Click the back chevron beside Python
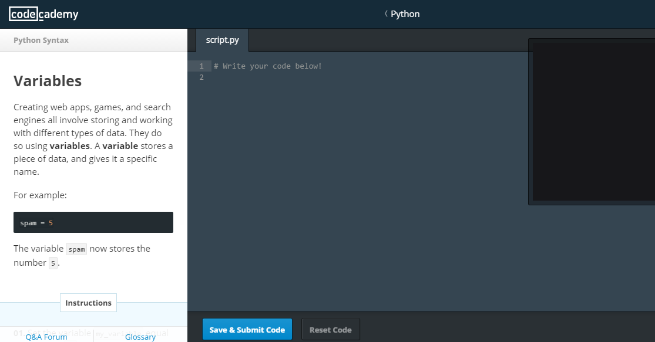 [386, 14]
